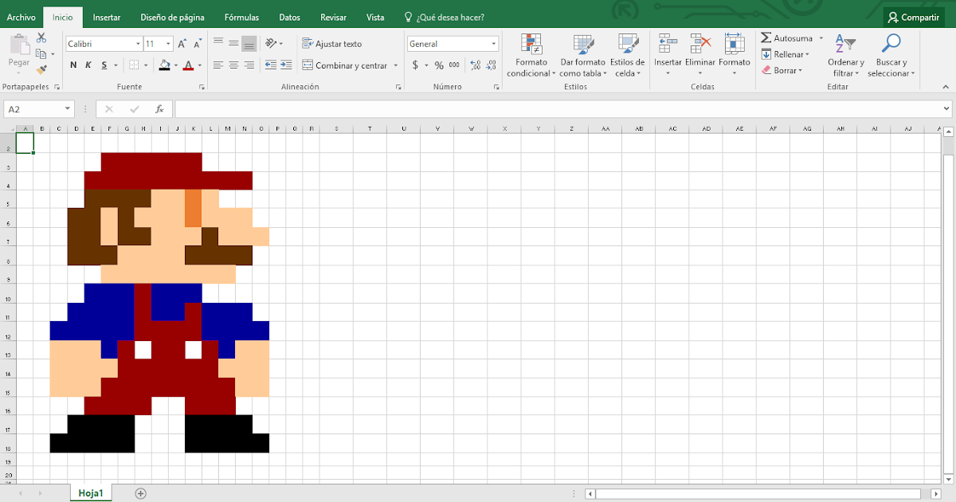Apply bold formatting with the N icon
Viewport: 956px width, 502px height.
[x=72, y=65]
